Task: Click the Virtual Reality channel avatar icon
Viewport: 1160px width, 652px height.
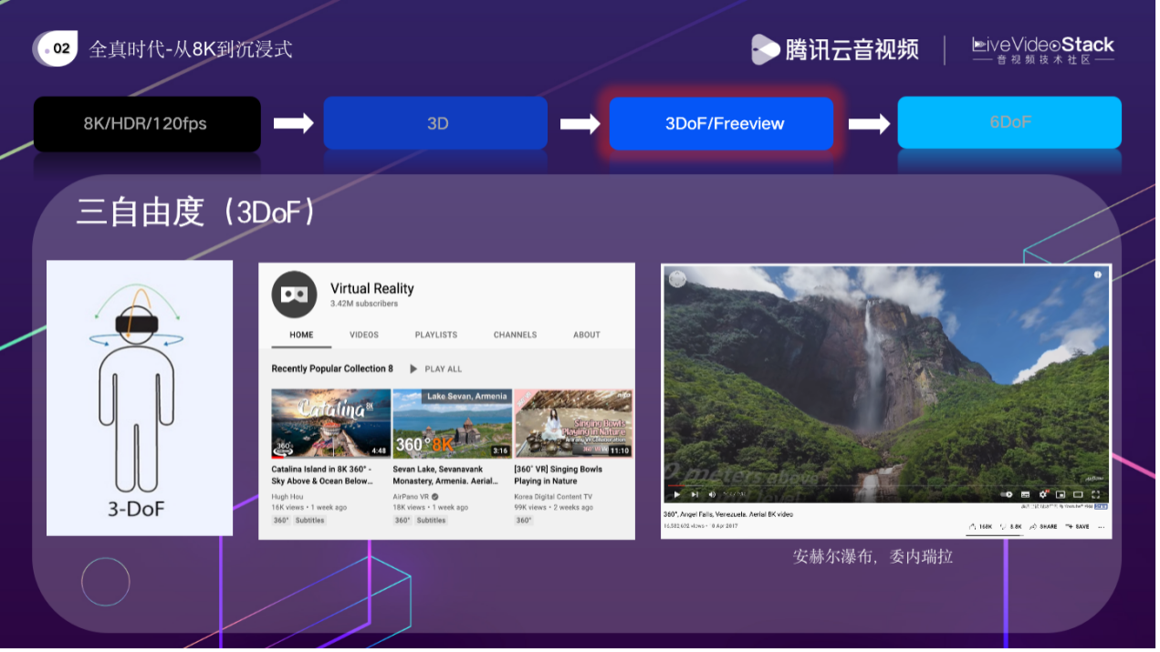Action: (x=294, y=294)
